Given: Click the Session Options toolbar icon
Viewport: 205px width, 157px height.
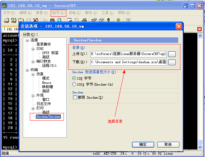Looking at the screenshot, I should 94,20.
